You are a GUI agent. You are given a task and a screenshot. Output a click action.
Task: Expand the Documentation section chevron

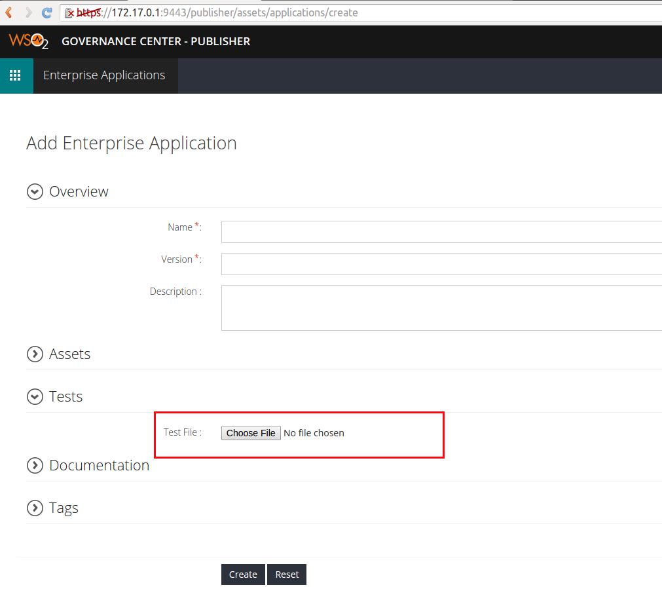click(x=35, y=466)
